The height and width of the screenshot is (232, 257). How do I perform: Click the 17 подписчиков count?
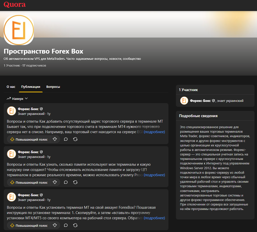tap(34, 65)
